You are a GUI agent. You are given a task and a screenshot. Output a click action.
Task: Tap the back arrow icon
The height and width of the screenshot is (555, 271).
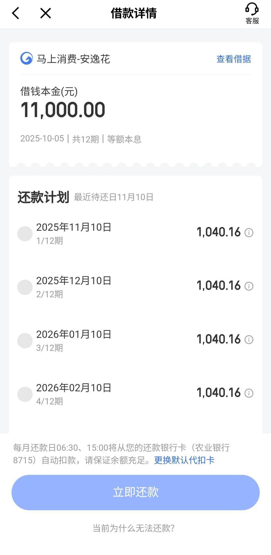[x=16, y=13]
